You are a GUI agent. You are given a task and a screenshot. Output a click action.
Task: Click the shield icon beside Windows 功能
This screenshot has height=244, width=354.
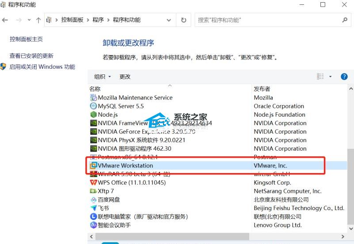[3, 67]
